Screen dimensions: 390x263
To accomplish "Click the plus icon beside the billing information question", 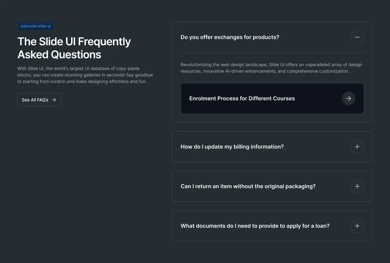I will pos(357,147).
